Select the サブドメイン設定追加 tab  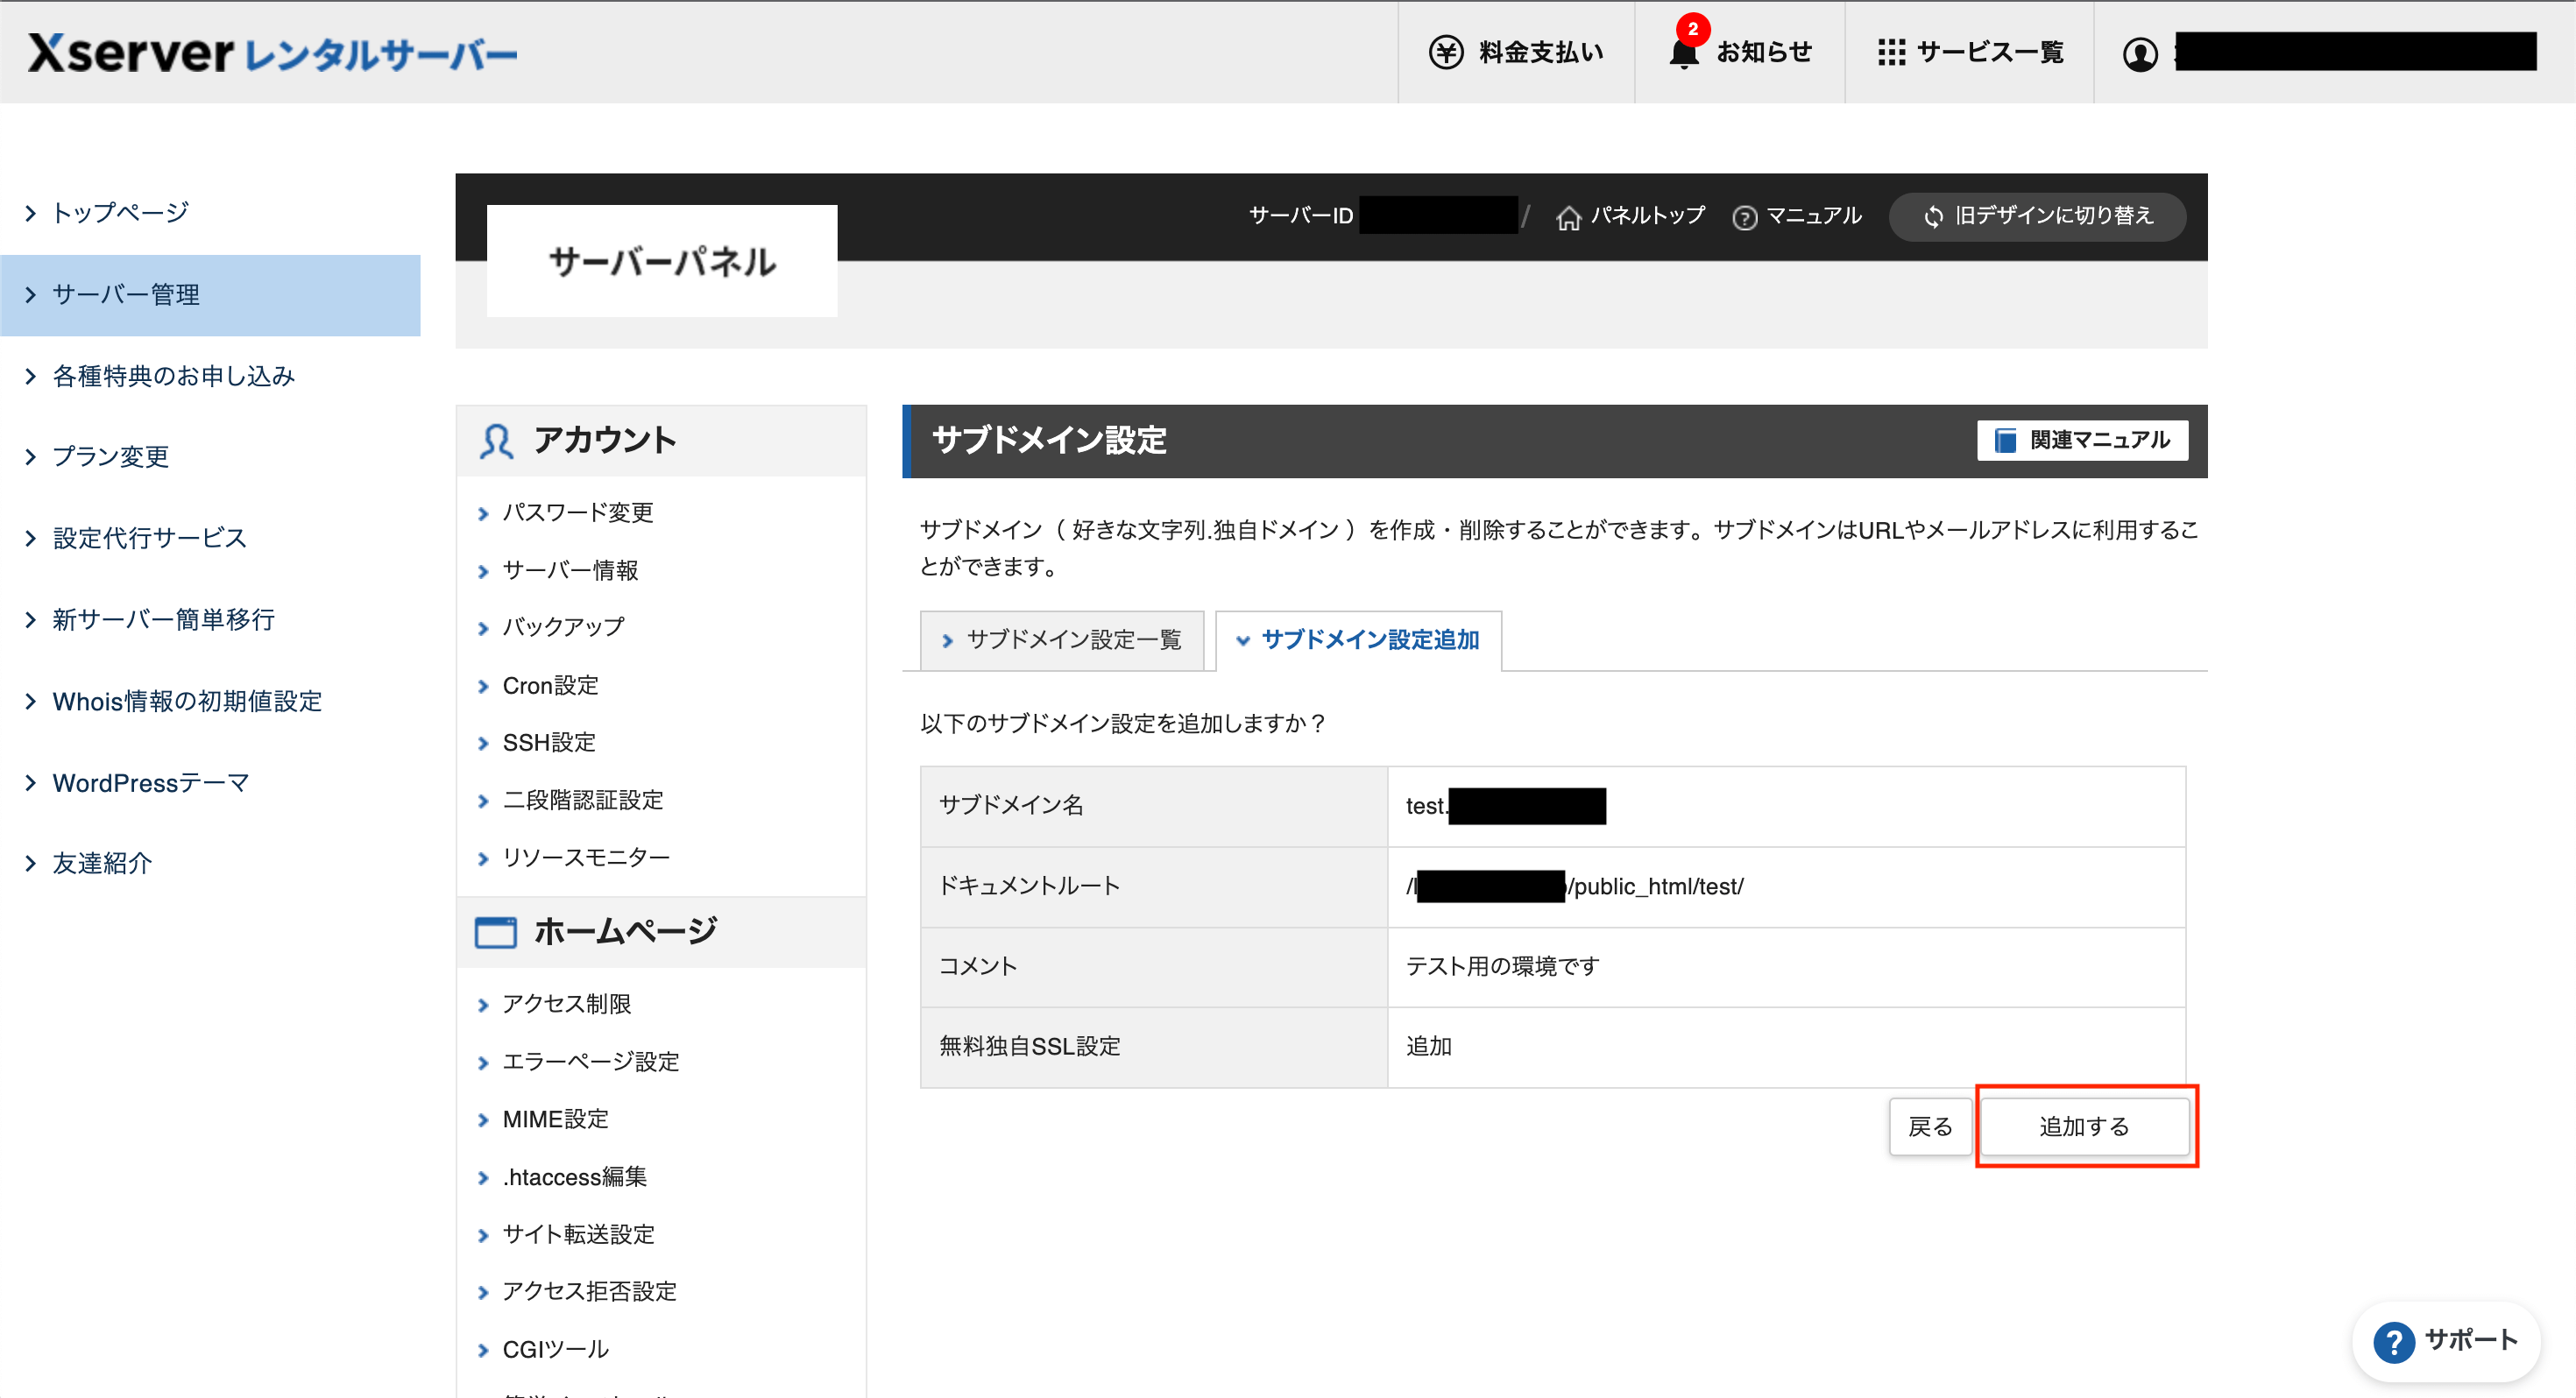pos(1358,640)
